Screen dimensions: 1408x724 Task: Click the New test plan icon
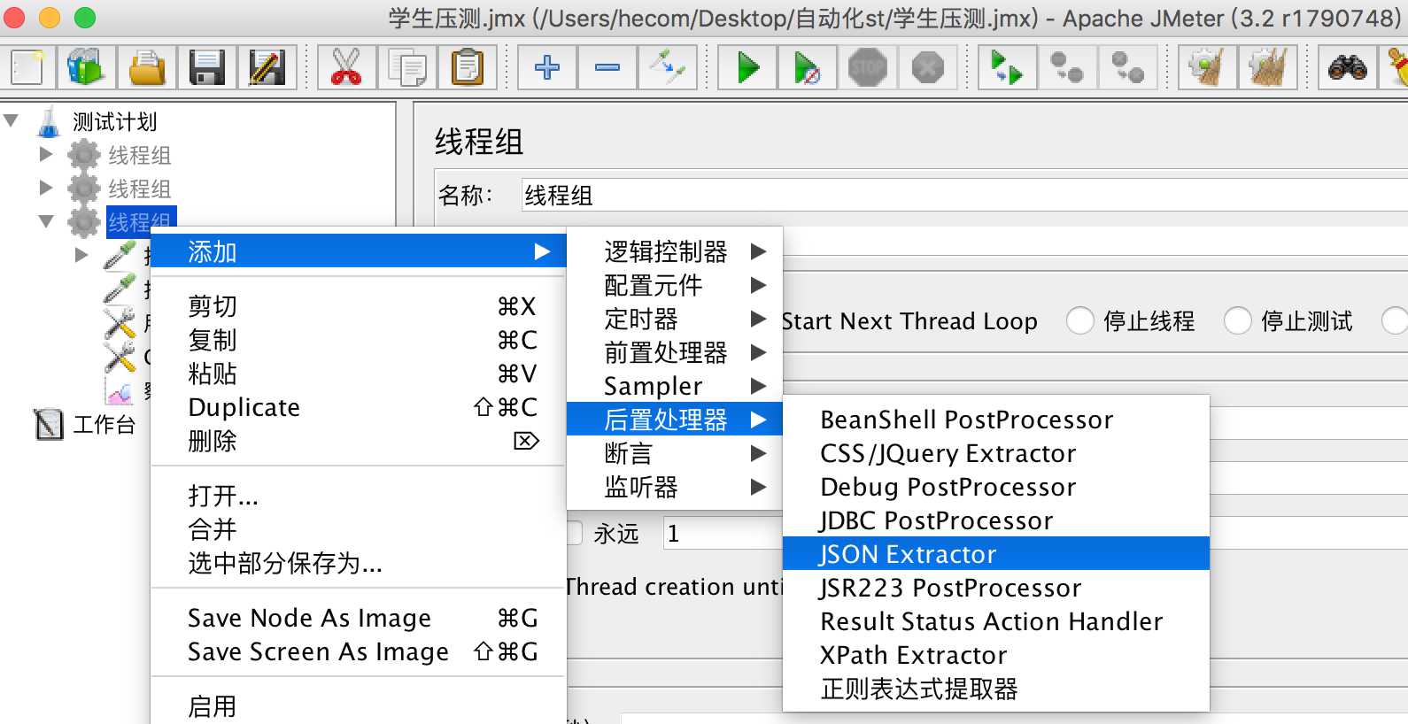click(27, 67)
